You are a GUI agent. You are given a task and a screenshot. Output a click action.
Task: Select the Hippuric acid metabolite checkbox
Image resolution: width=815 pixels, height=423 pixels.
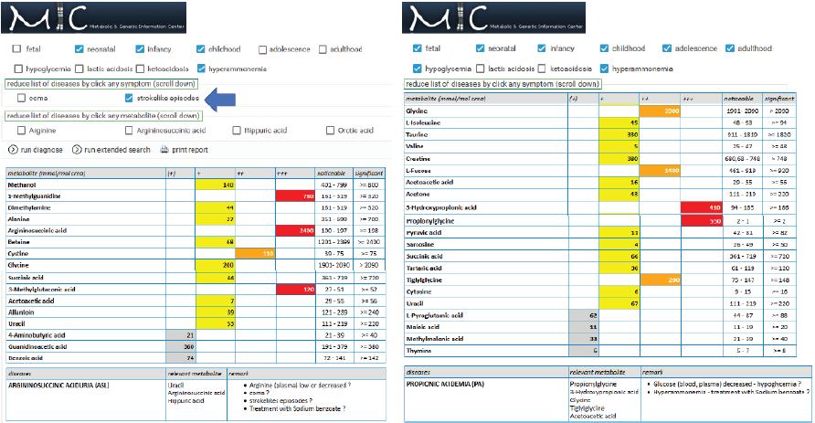(237, 130)
